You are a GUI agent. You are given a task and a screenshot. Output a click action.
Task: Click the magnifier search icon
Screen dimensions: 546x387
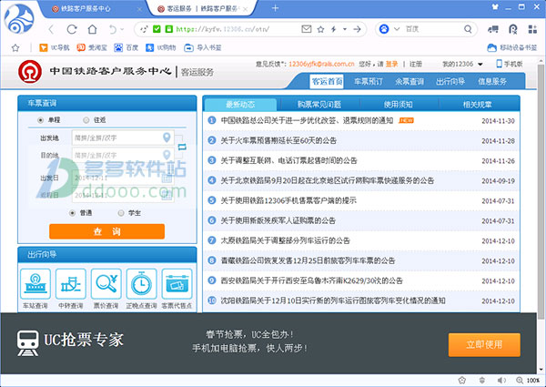point(468,29)
